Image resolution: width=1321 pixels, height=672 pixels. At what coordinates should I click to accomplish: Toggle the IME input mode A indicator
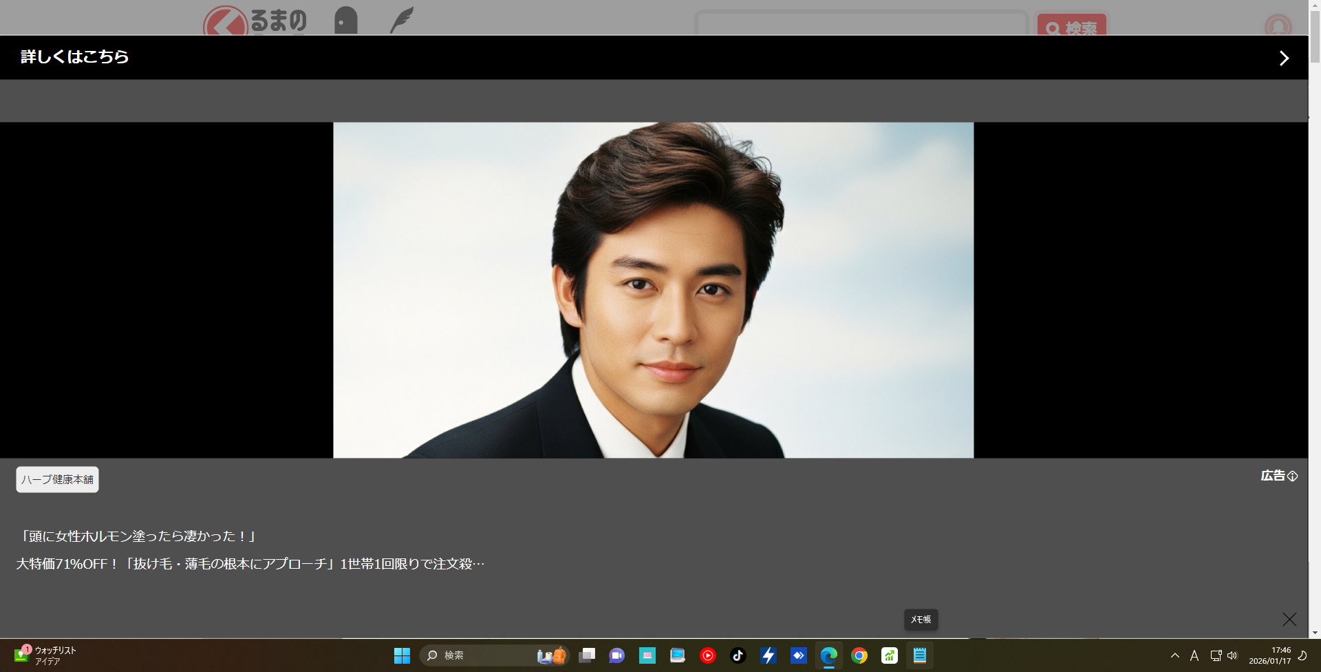[1194, 655]
